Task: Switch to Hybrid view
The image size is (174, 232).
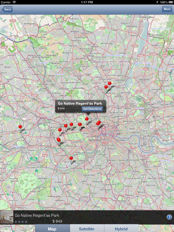Action: [x=121, y=229]
